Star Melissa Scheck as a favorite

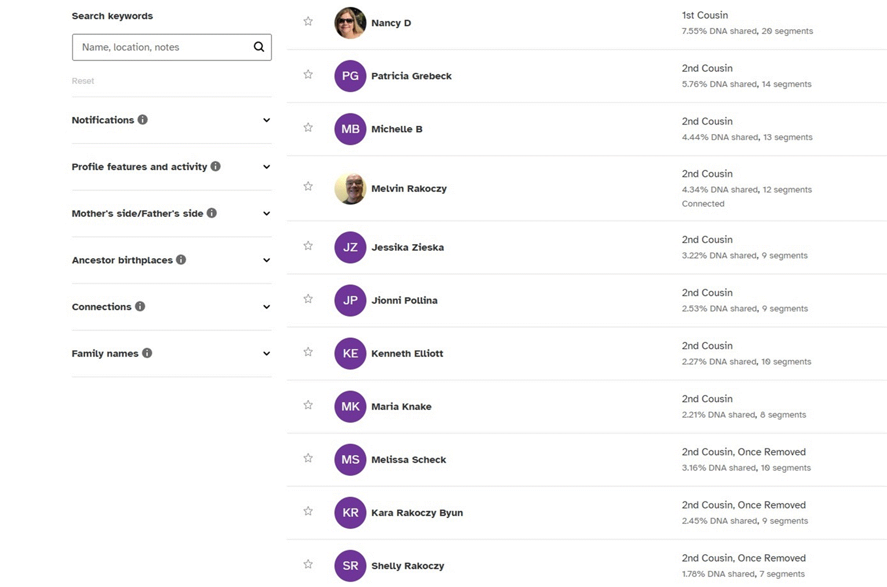click(x=308, y=458)
